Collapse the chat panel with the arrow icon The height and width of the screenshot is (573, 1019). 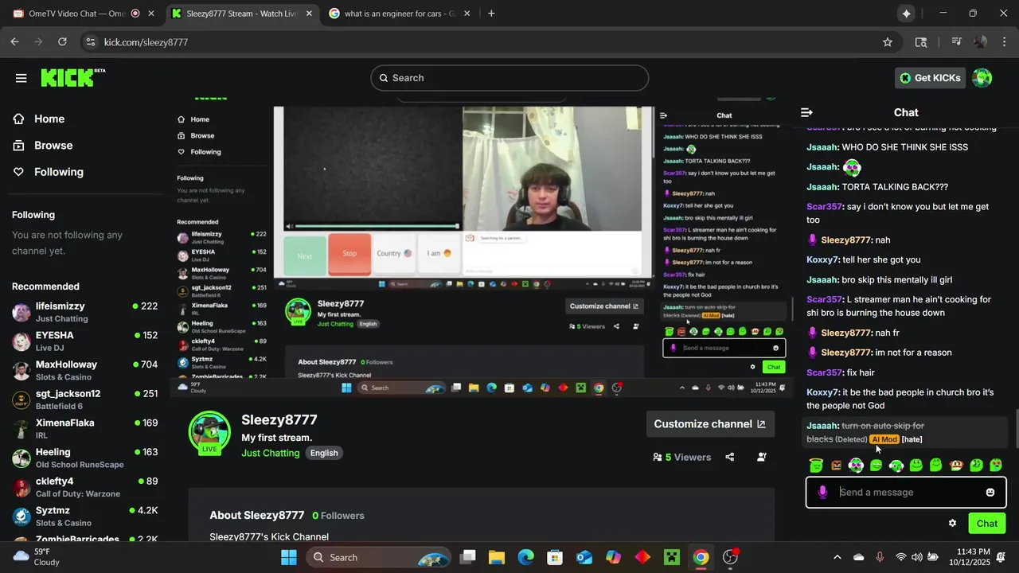click(x=806, y=112)
